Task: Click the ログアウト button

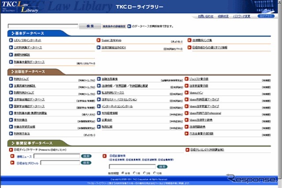Action: click(266, 16)
